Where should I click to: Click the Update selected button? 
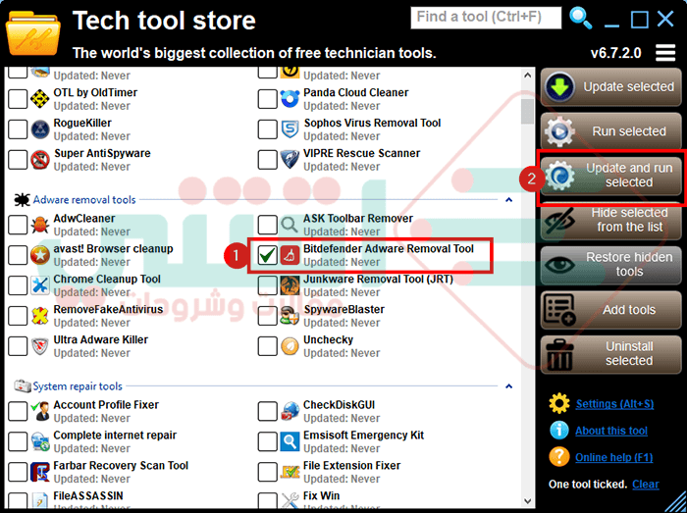click(610, 87)
